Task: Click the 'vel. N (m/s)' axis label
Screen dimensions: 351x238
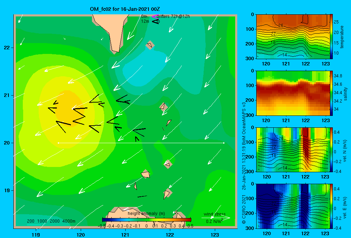Action: (x=345, y=151)
